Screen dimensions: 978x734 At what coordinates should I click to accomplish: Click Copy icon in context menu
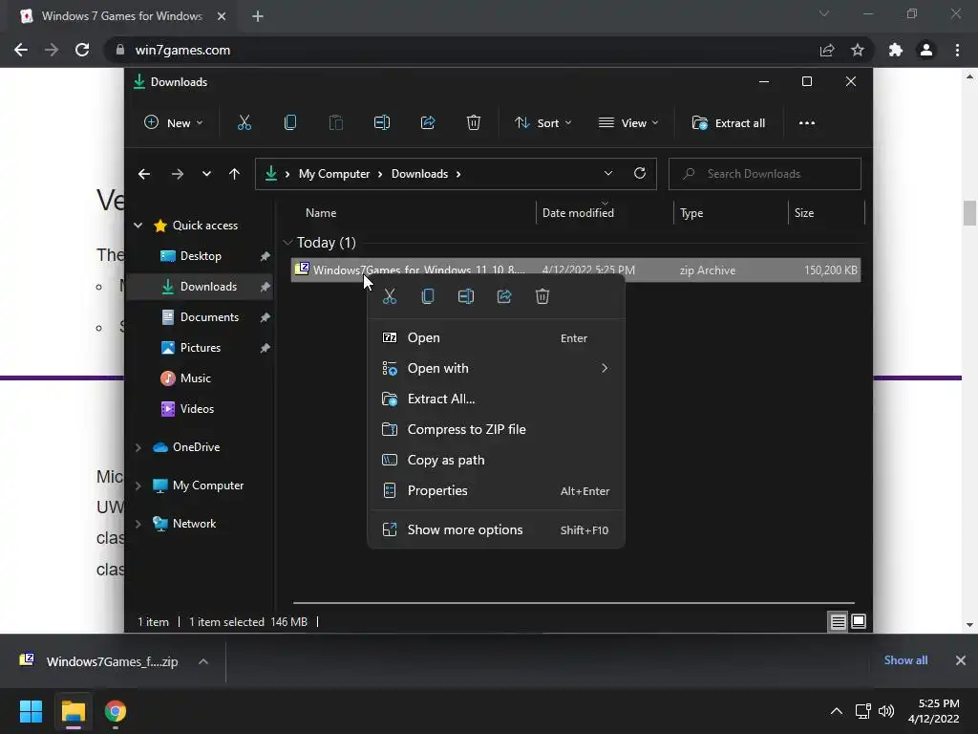428,296
